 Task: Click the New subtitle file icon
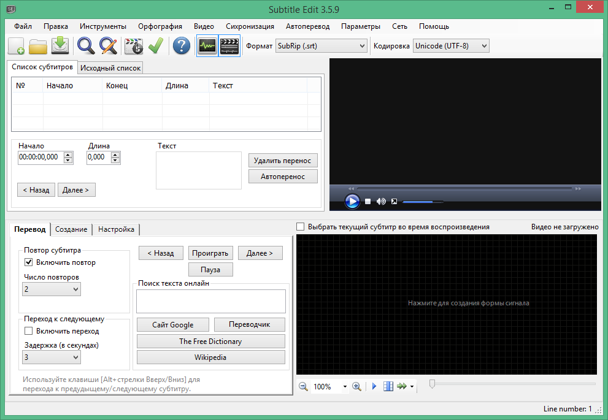17,46
